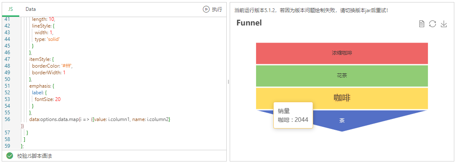
Task: Click the green 花茶 funnel segment
Action: (342, 76)
